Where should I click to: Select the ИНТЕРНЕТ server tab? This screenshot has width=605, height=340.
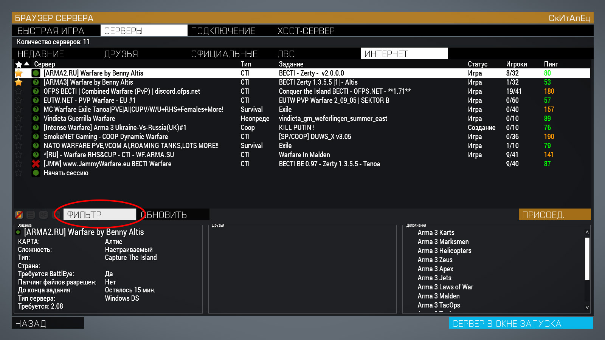coord(405,54)
